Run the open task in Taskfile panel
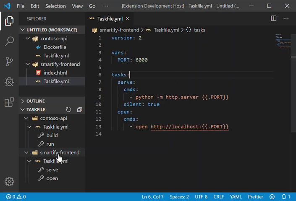Viewport: 296px width, 201px height. click(52, 178)
